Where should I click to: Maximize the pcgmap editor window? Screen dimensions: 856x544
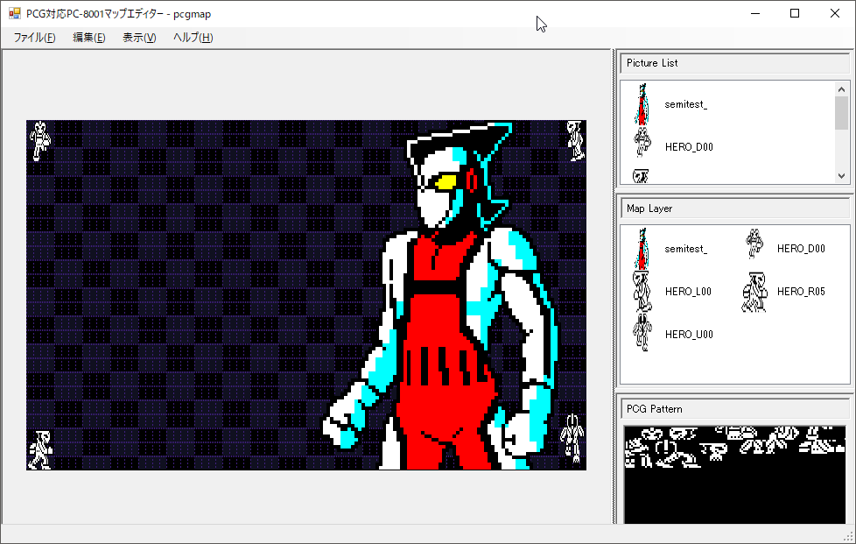point(795,14)
